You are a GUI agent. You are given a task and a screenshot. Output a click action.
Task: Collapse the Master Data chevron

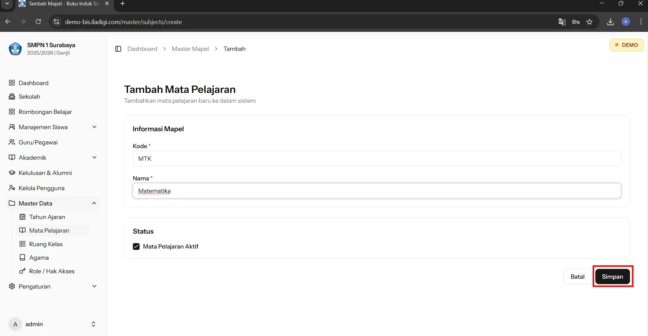94,203
